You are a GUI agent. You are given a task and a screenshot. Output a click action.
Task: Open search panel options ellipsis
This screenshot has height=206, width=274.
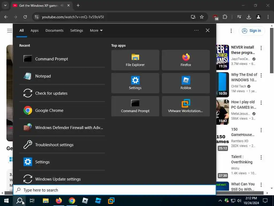tap(196, 30)
